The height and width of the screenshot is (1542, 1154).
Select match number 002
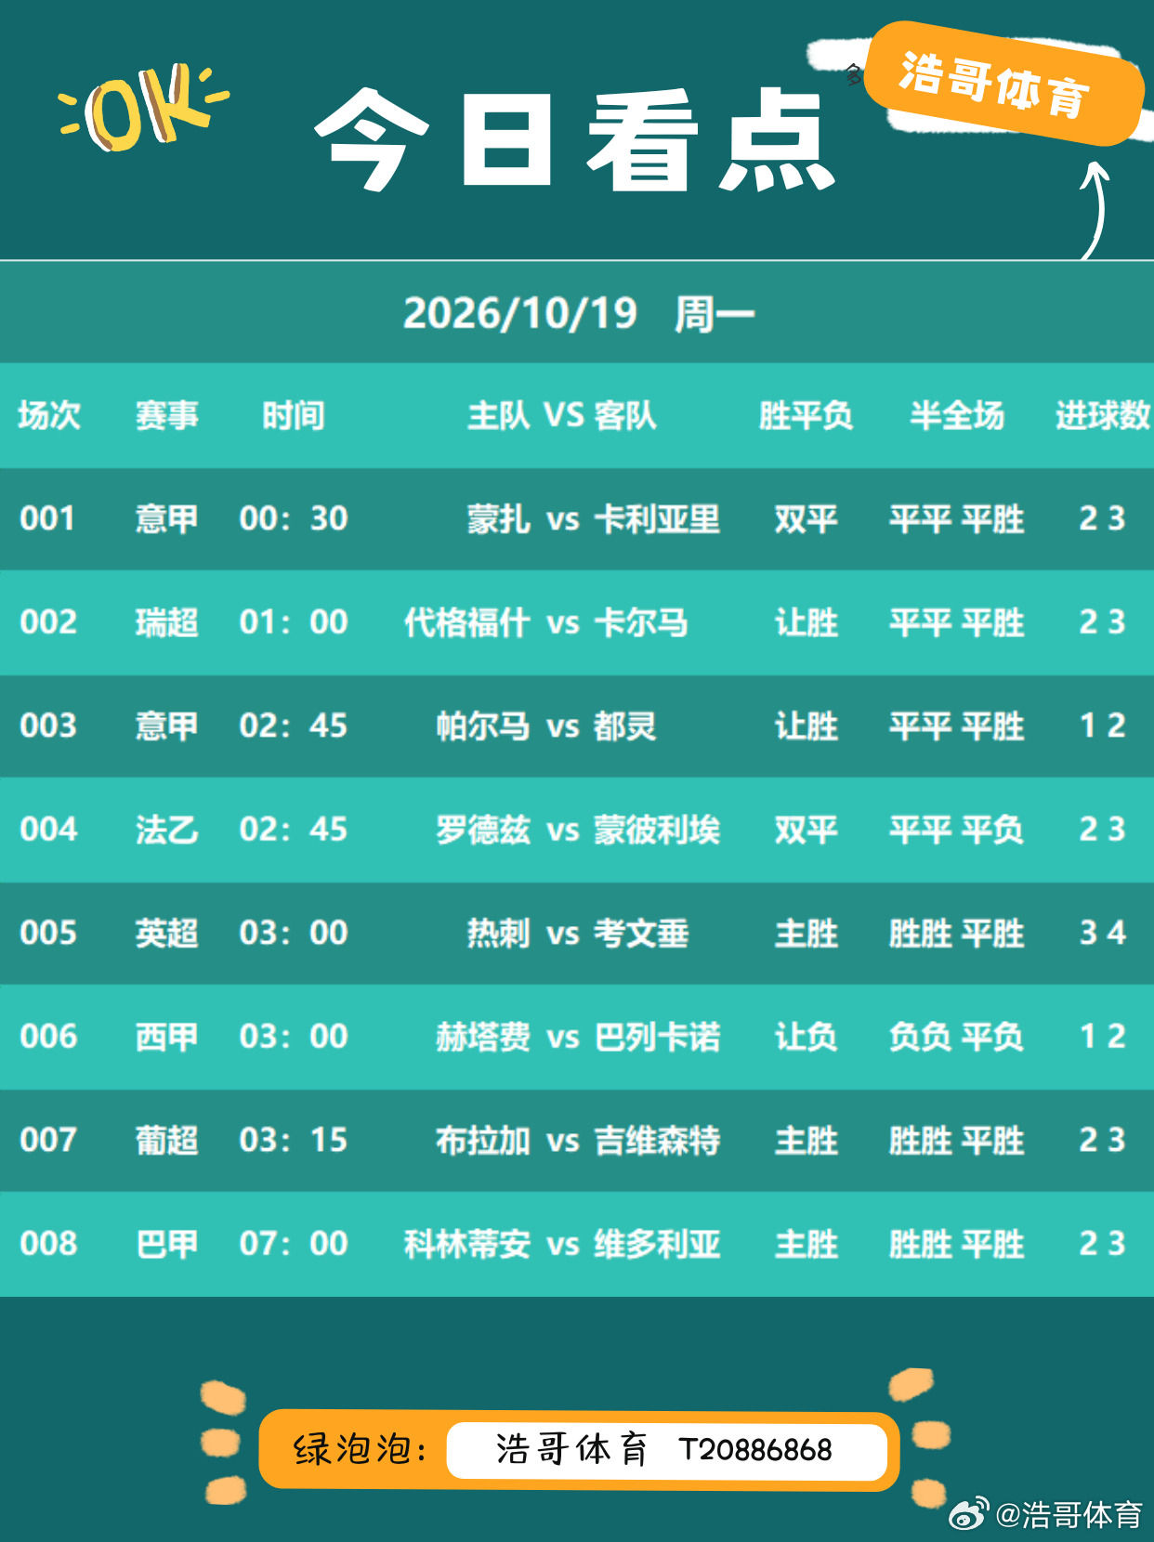coord(48,621)
